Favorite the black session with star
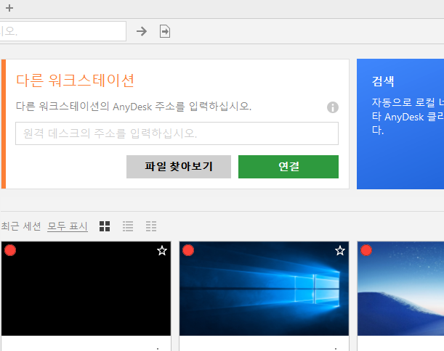Screen dimensions: 444x351 (x=162, y=251)
